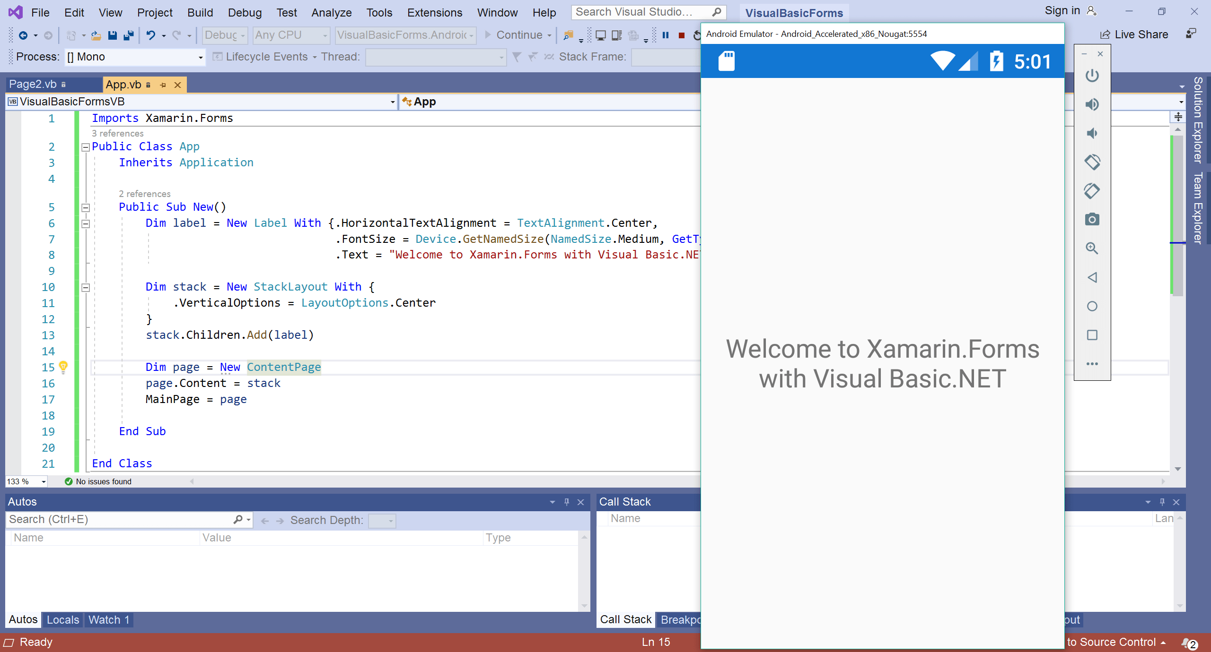Collapse the Public Sub New code region

[x=86, y=207]
